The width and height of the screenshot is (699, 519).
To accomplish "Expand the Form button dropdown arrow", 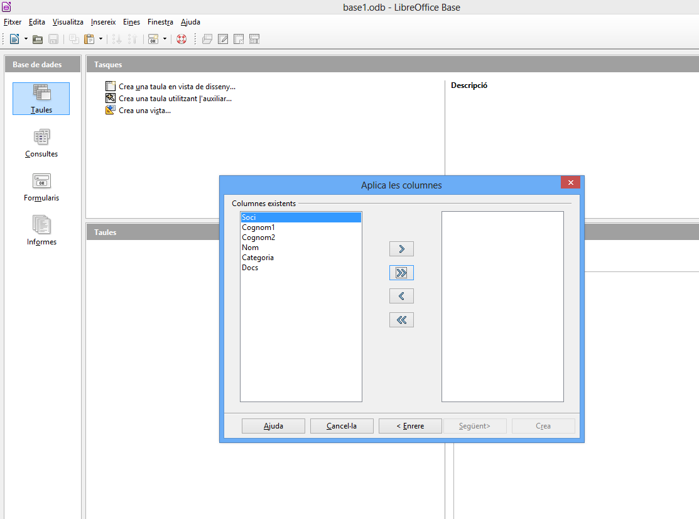I will click(165, 39).
